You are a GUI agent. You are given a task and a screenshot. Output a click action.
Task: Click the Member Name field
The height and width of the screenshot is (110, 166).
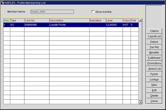click(52, 11)
